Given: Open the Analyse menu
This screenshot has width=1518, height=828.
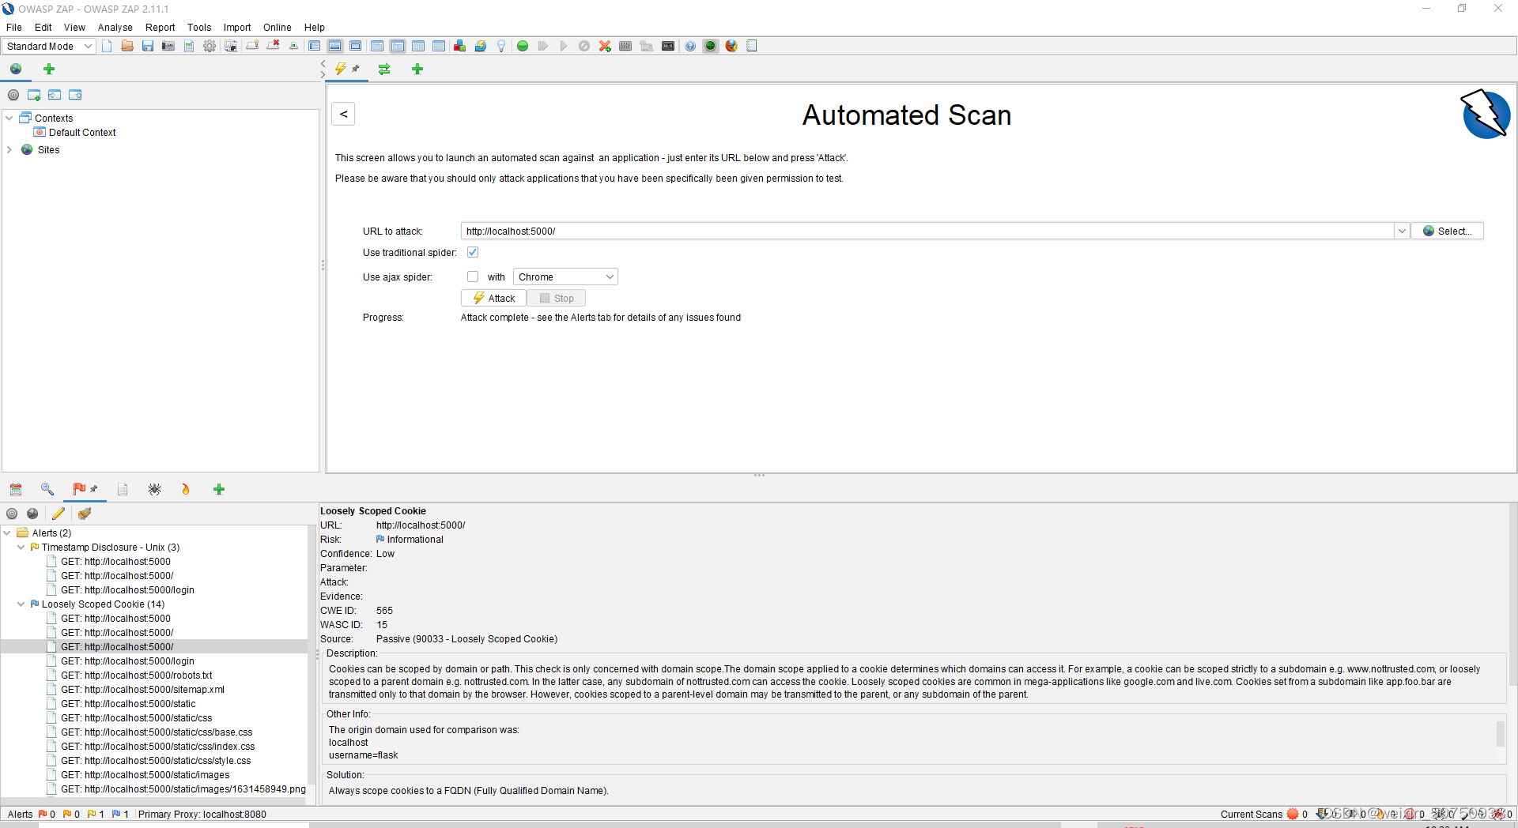Looking at the screenshot, I should click(115, 27).
